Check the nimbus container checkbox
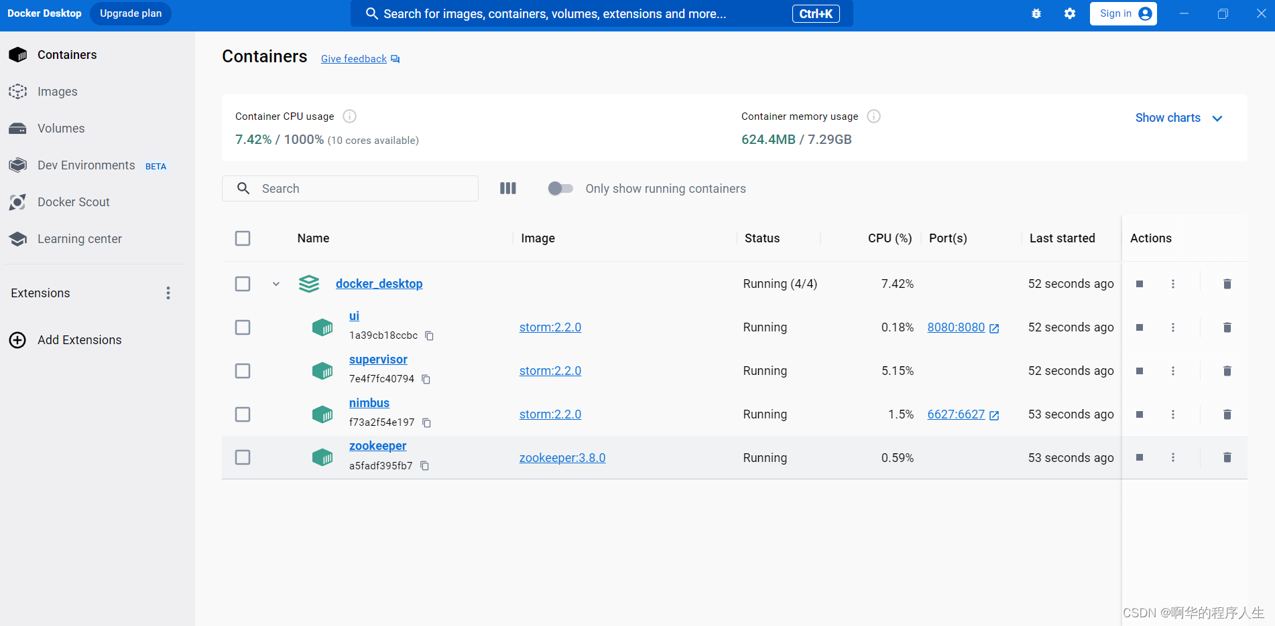The width and height of the screenshot is (1275, 626). [x=243, y=414]
